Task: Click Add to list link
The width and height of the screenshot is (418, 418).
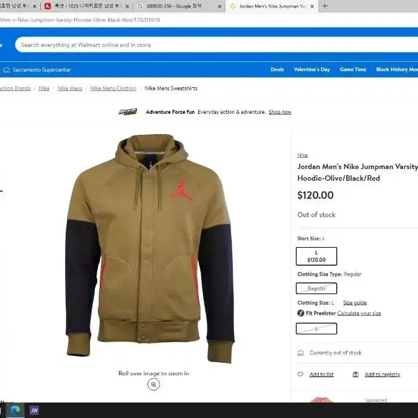Action: [321, 375]
